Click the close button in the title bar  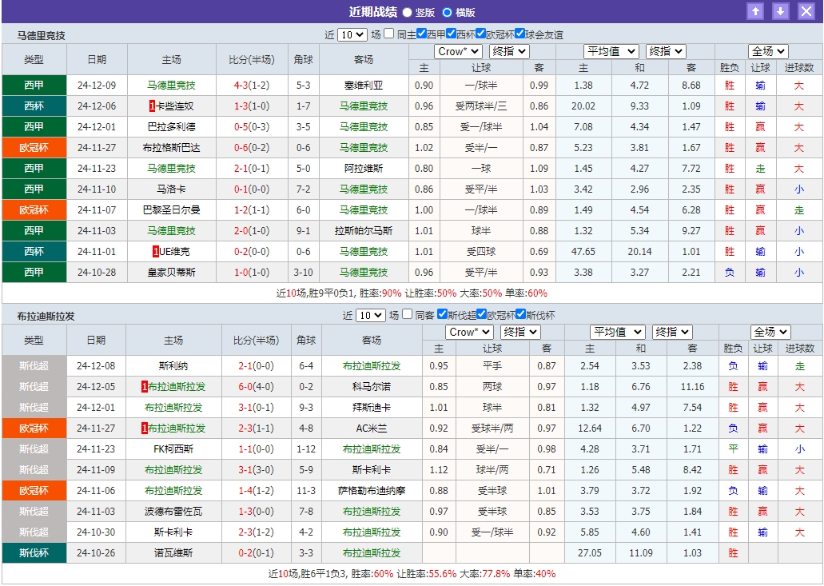click(806, 11)
